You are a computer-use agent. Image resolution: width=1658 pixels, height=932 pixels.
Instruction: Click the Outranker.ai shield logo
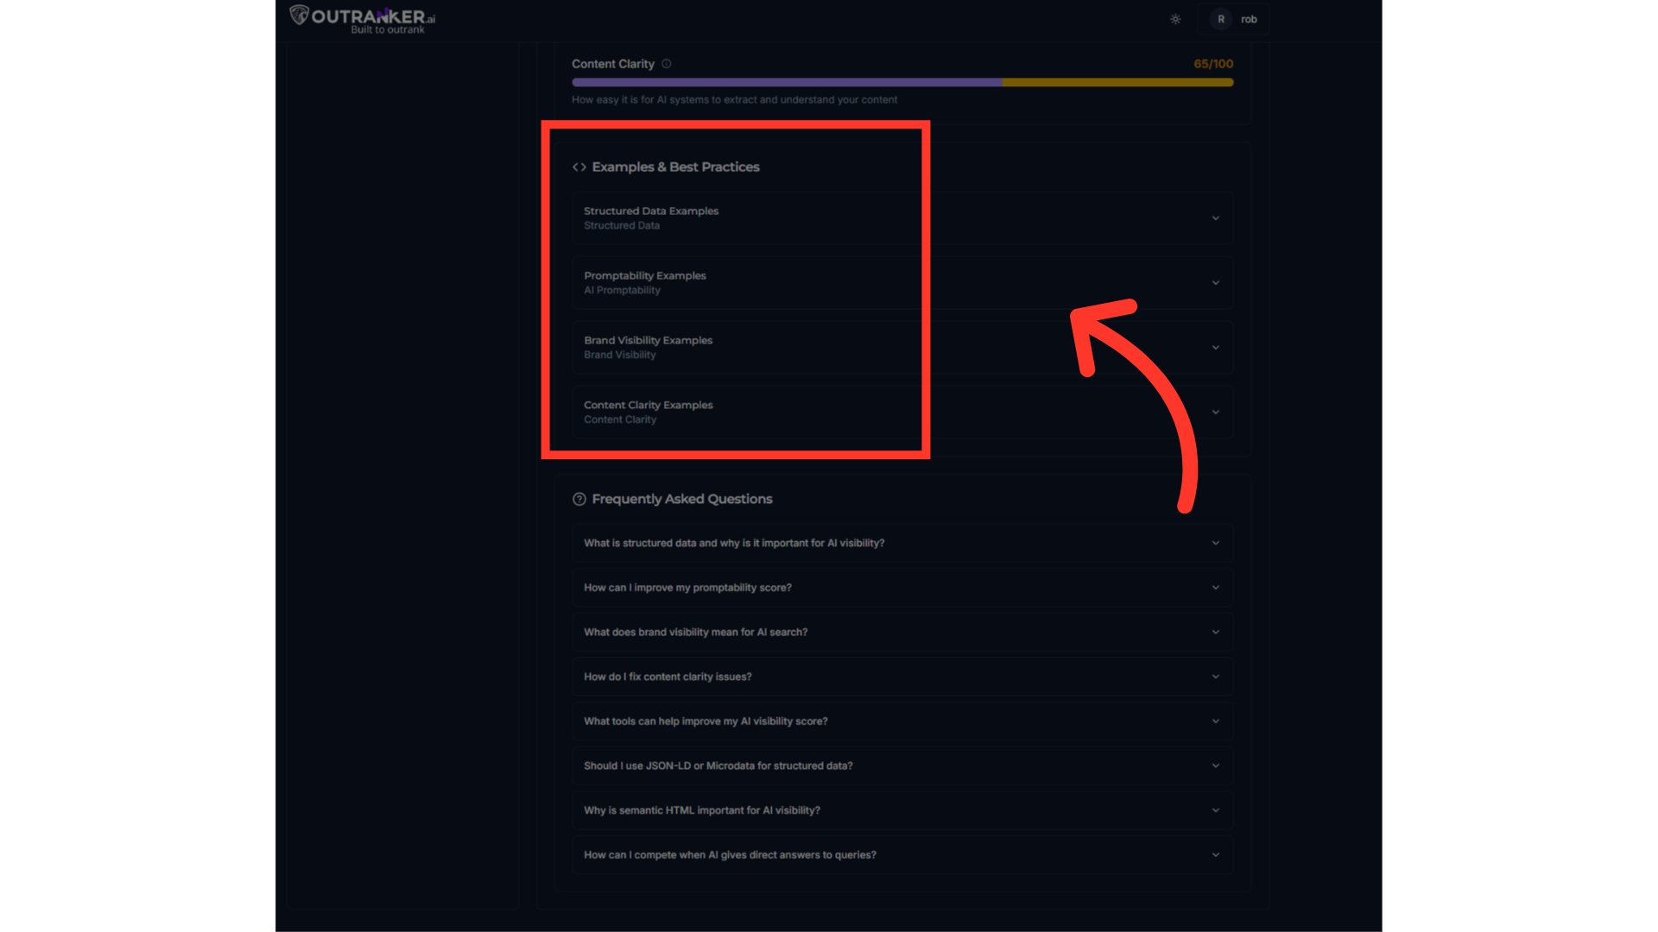299,16
